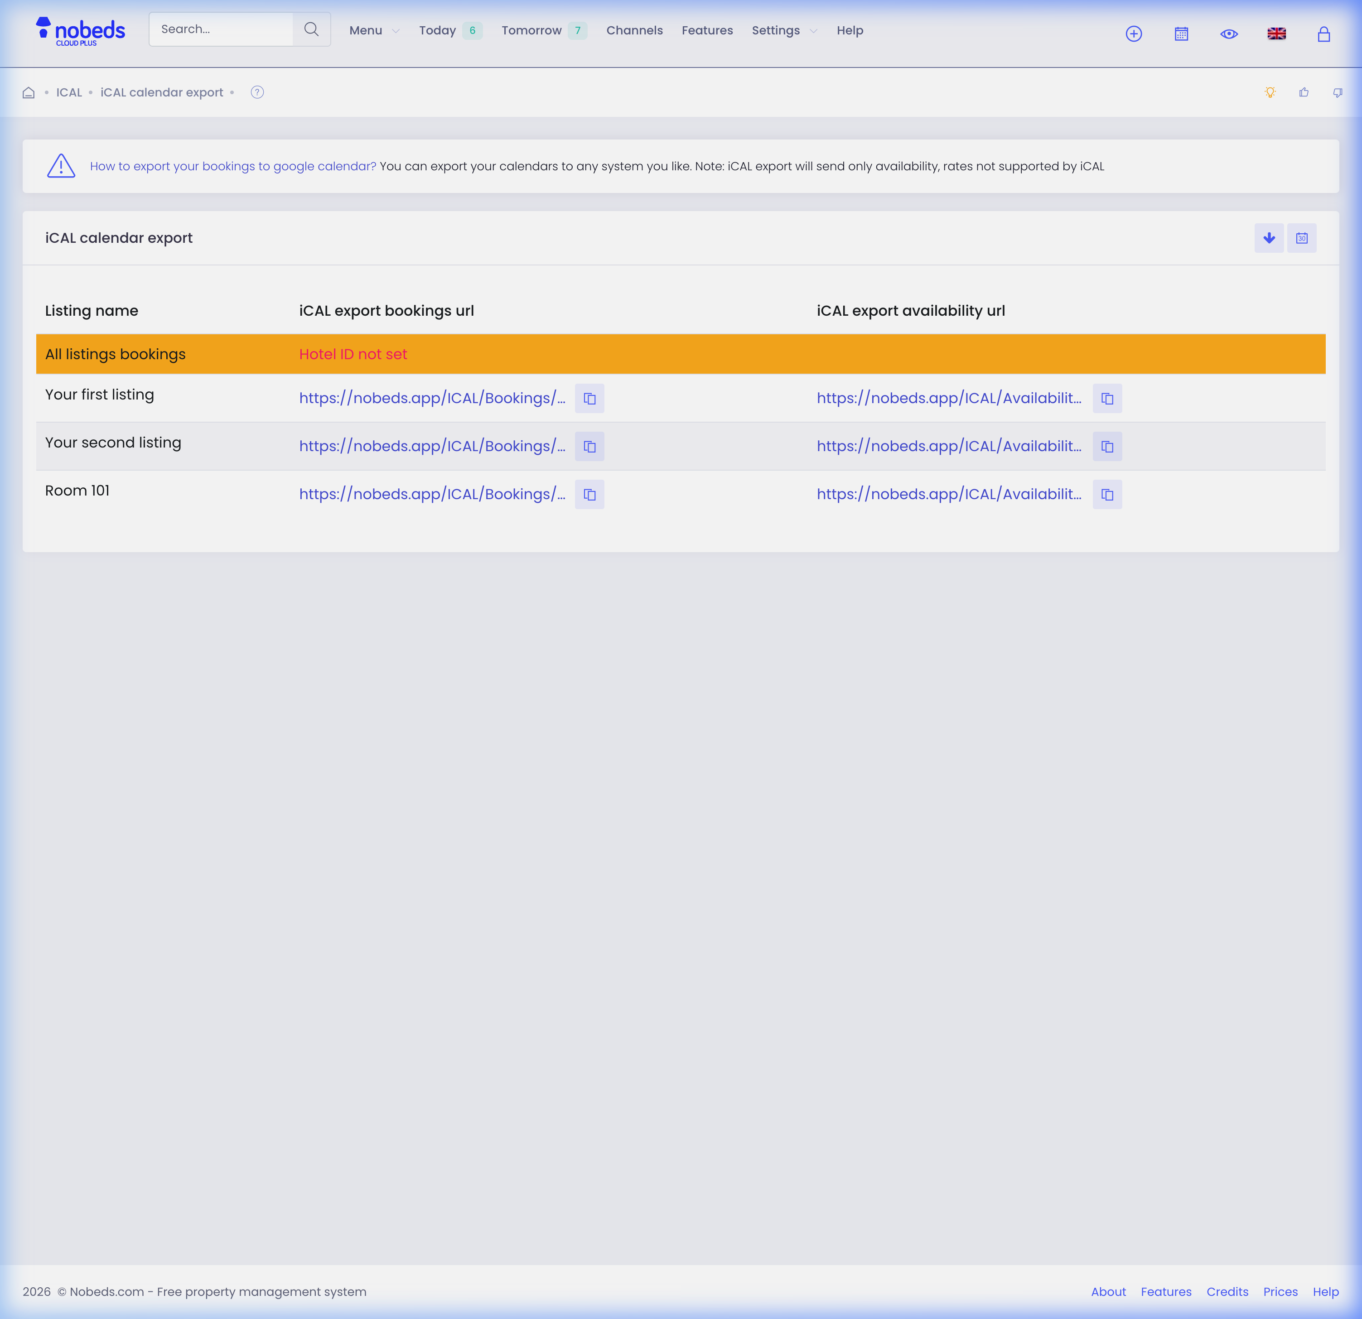Copy availability url for Your first listing
The height and width of the screenshot is (1319, 1362).
[x=1107, y=399]
